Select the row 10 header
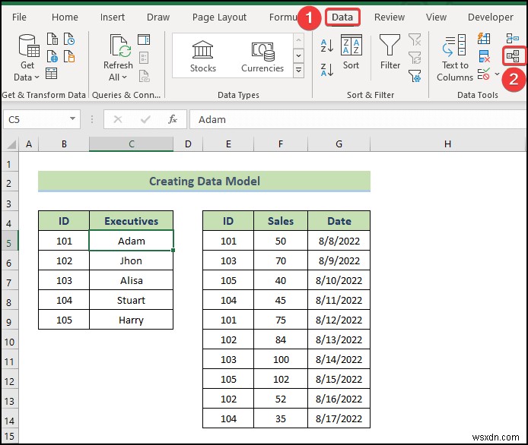This screenshot has width=528, height=445. click(10, 342)
